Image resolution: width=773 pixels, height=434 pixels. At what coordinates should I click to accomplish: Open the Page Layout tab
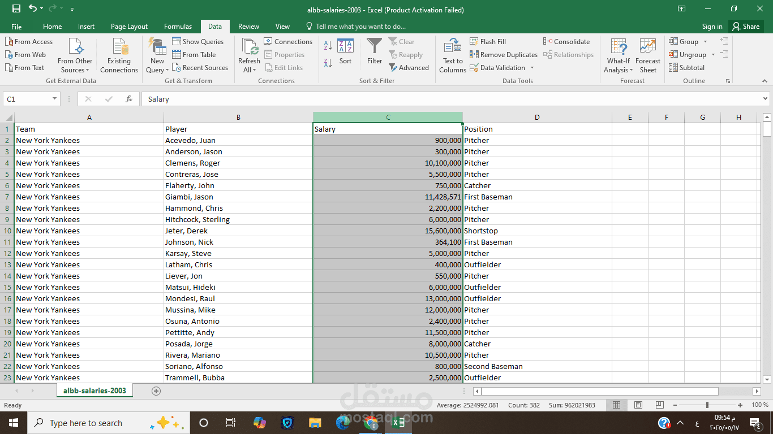(x=129, y=27)
